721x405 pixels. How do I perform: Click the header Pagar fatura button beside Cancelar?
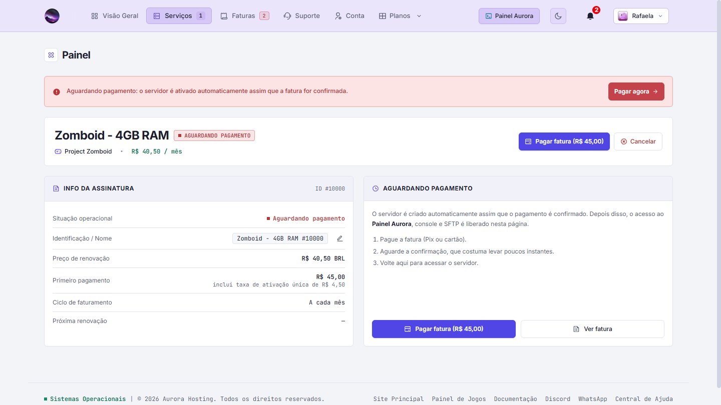[x=564, y=141]
